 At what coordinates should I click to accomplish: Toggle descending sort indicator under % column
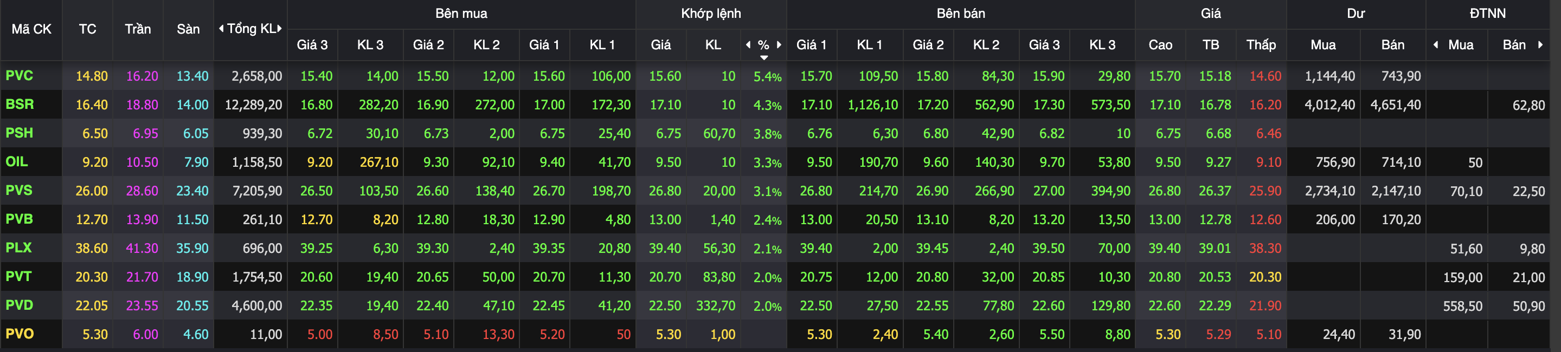764,57
